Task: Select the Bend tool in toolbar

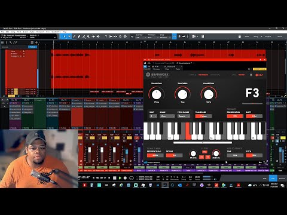Action: 93,36
